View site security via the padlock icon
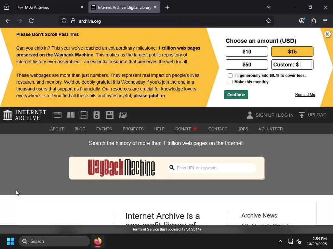The image size is (333, 249). coord(73,21)
